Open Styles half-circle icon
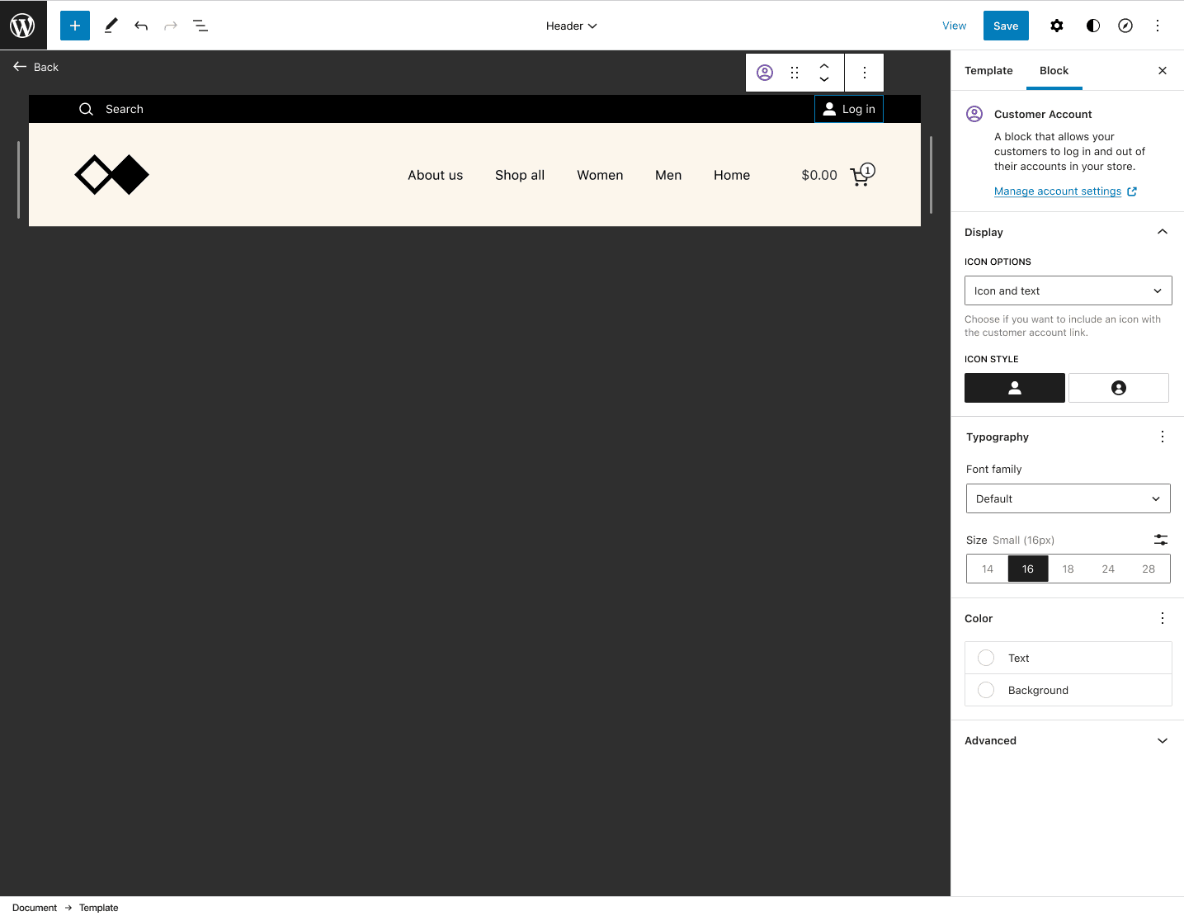The width and height of the screenshot is (1184, 916). (x=1092, y=26)
